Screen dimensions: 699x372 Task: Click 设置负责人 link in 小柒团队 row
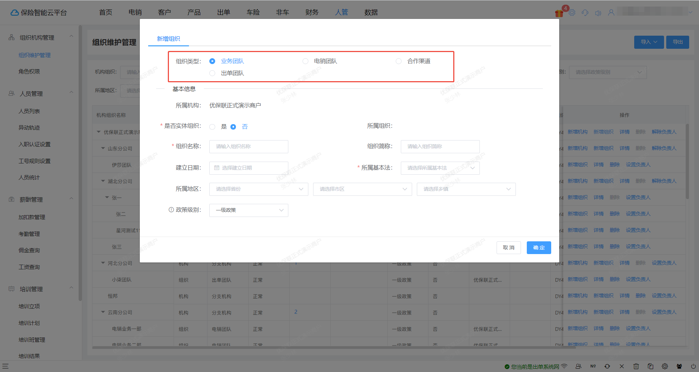pos(638,279)
